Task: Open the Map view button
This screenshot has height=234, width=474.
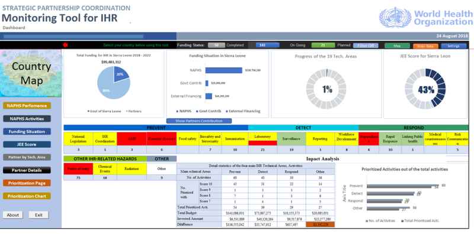Action: 397,46
